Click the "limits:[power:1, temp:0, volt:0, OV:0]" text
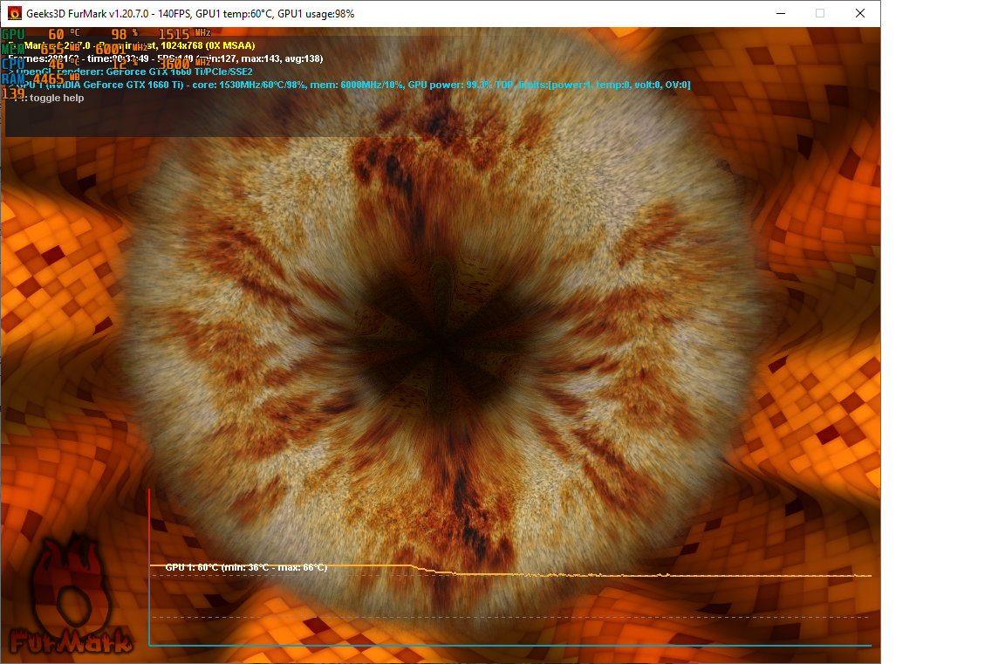This screenshot has height=664, width=1005. 604,85
